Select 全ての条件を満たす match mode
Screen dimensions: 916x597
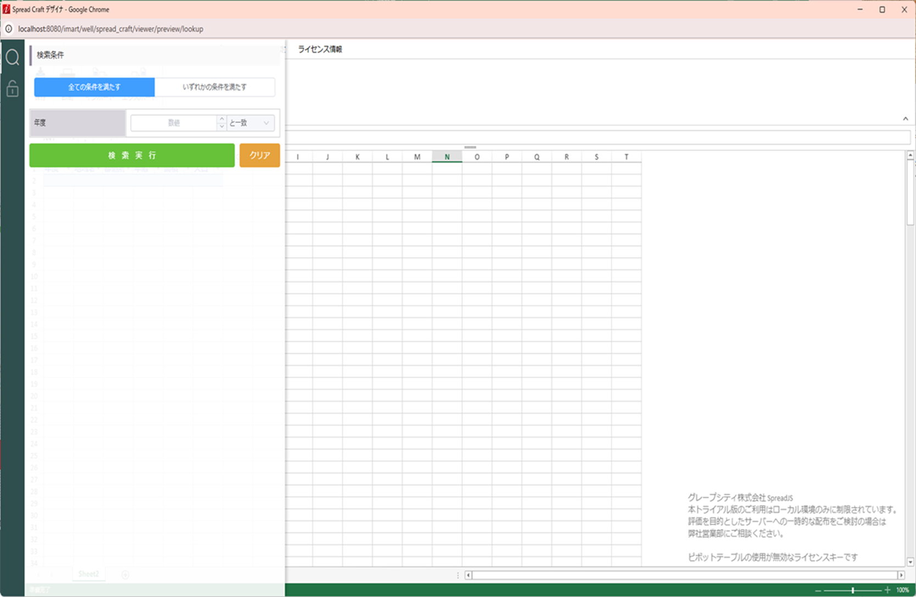pos(95,87)
